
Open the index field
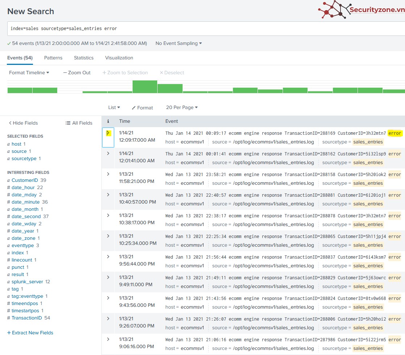click(x=17, y=253)
